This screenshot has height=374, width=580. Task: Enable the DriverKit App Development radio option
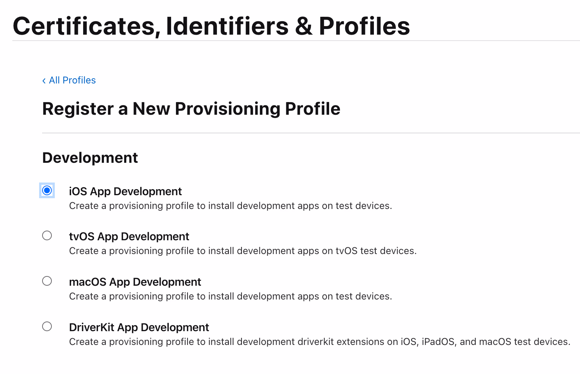pyautogui.click(x=47, y=327)
